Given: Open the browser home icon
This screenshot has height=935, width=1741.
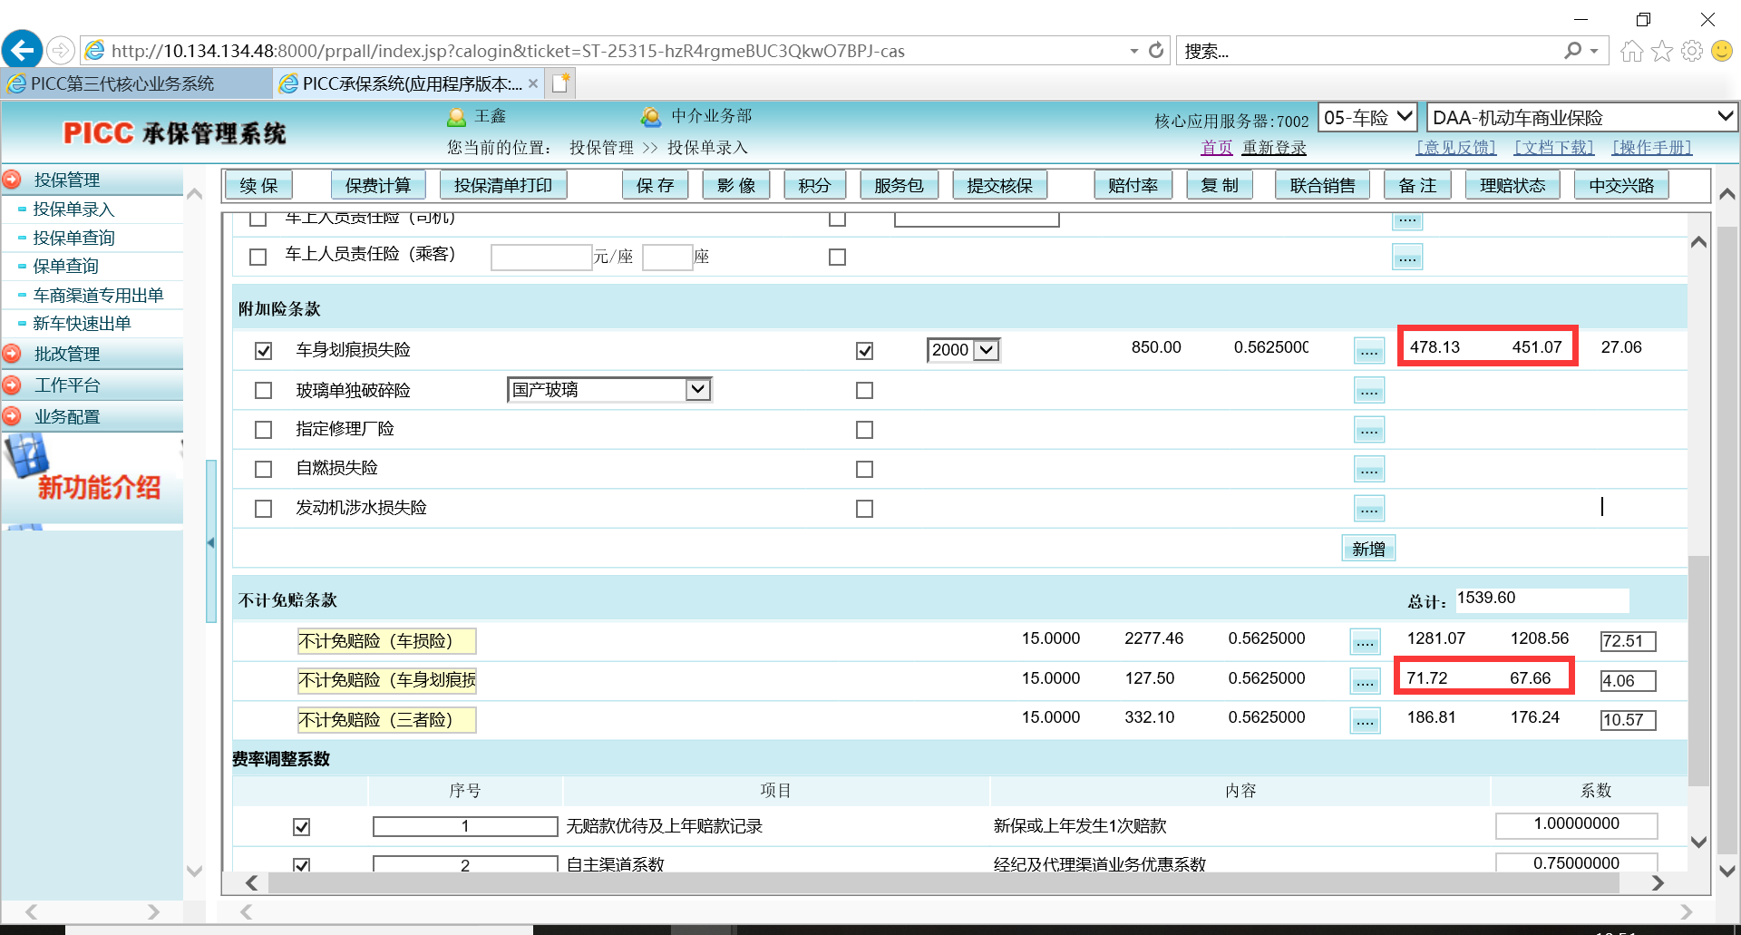Looking at the screenshot, I should pos(1631,51).
